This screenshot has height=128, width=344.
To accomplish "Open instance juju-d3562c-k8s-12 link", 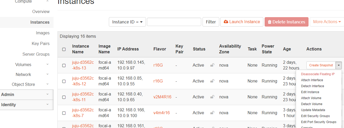I will (83, 81).
